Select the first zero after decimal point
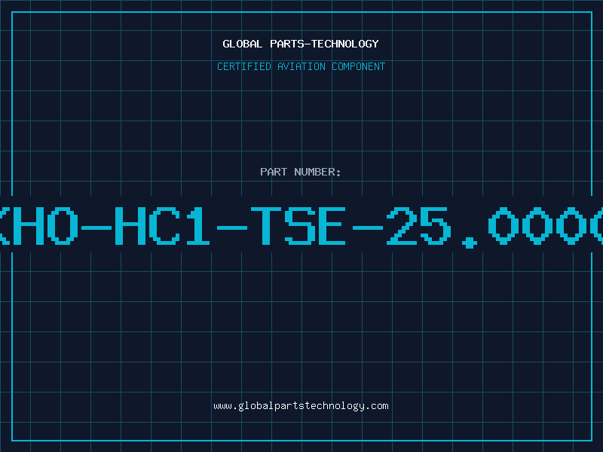The height and width of the screenshot is (452, 603). (504, 226)
